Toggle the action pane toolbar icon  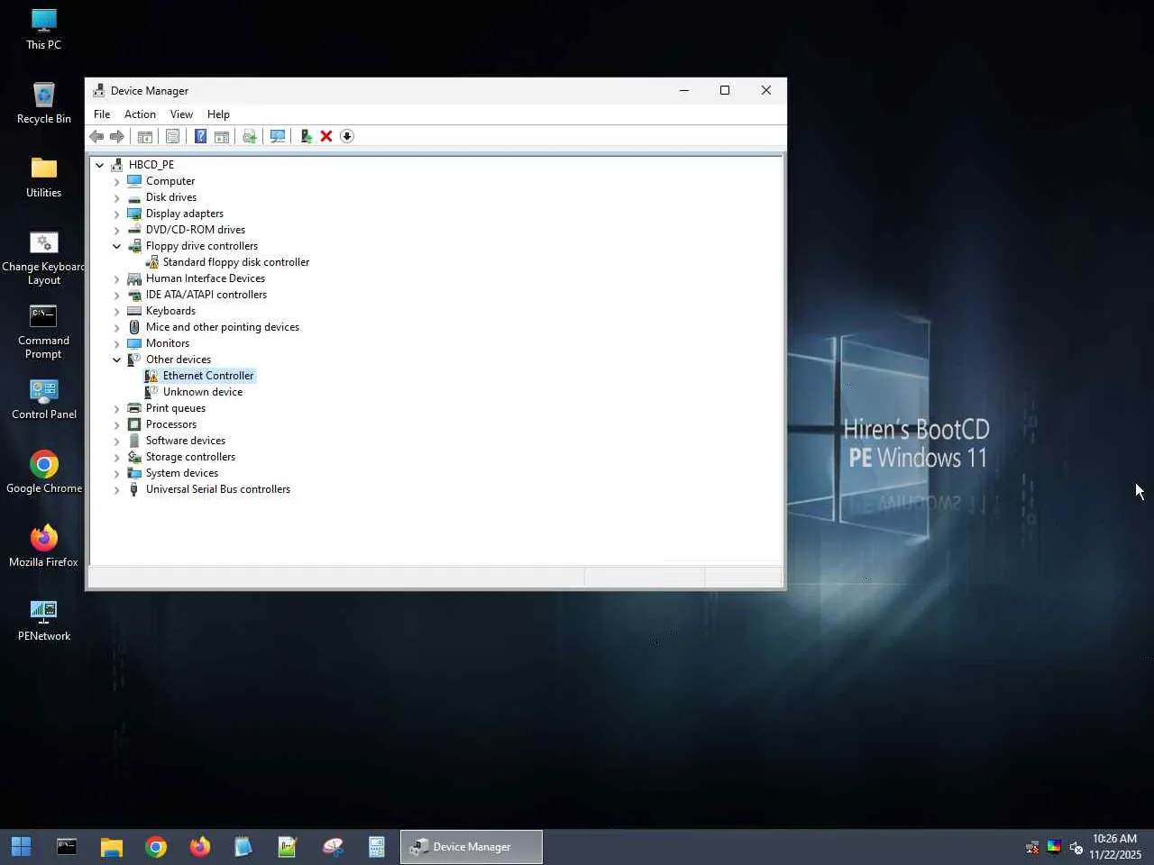point(222,136)
